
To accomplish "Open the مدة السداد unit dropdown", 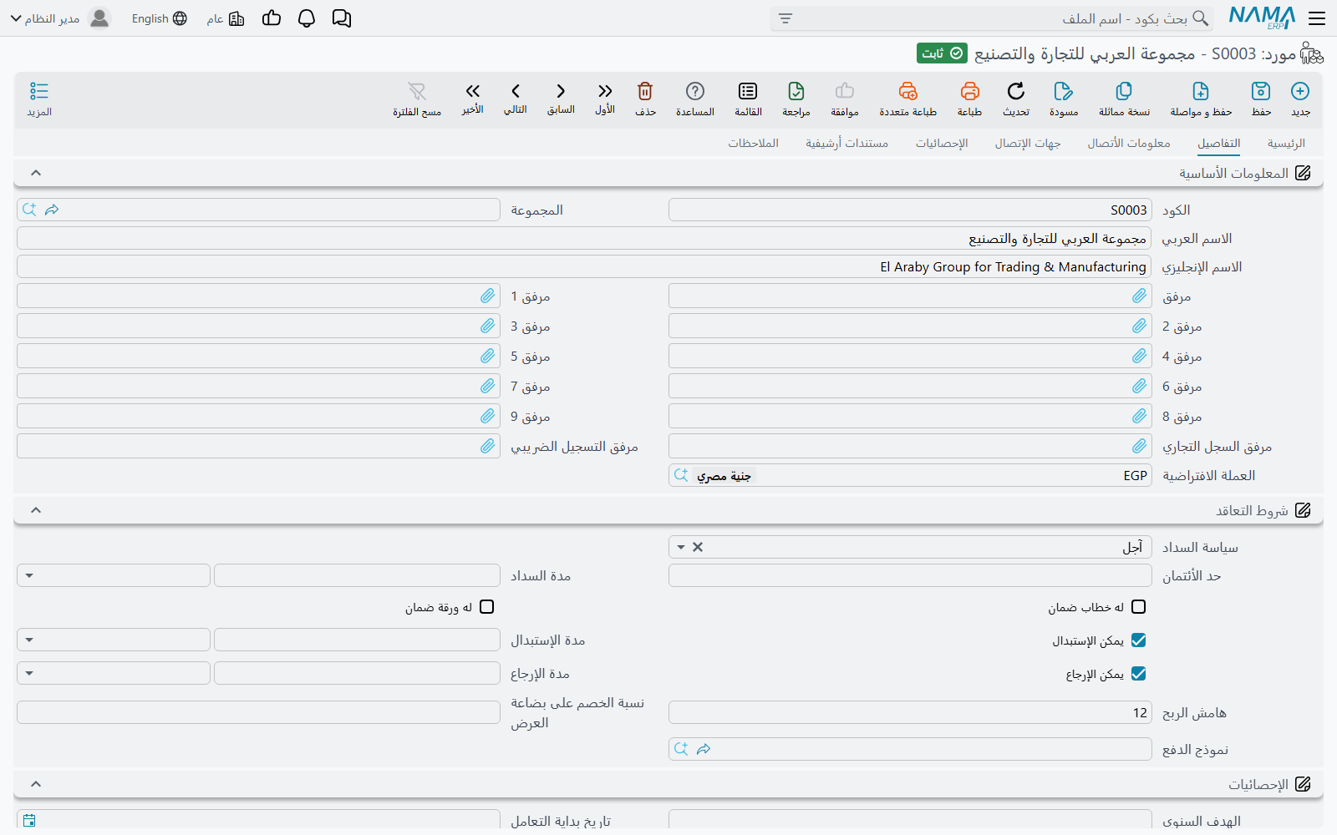I will [x=29, y=575].
